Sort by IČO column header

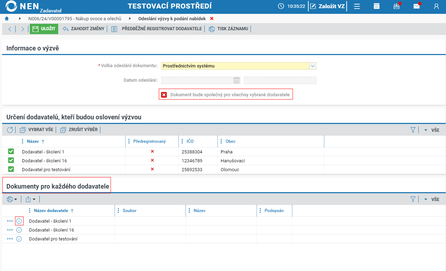pos(190,141)
